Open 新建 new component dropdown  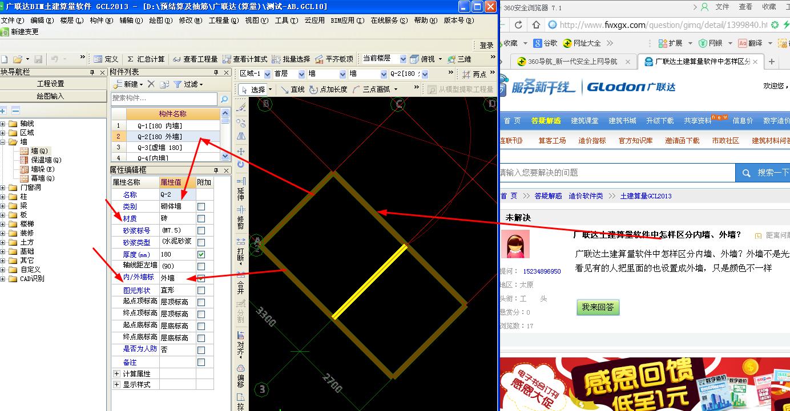[128, 84]
